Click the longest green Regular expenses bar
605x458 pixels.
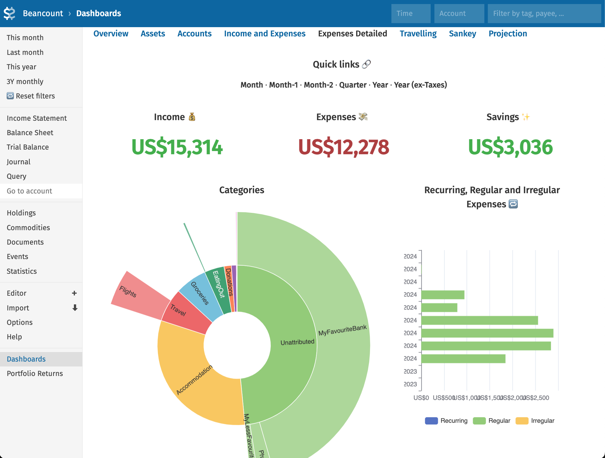487,333
